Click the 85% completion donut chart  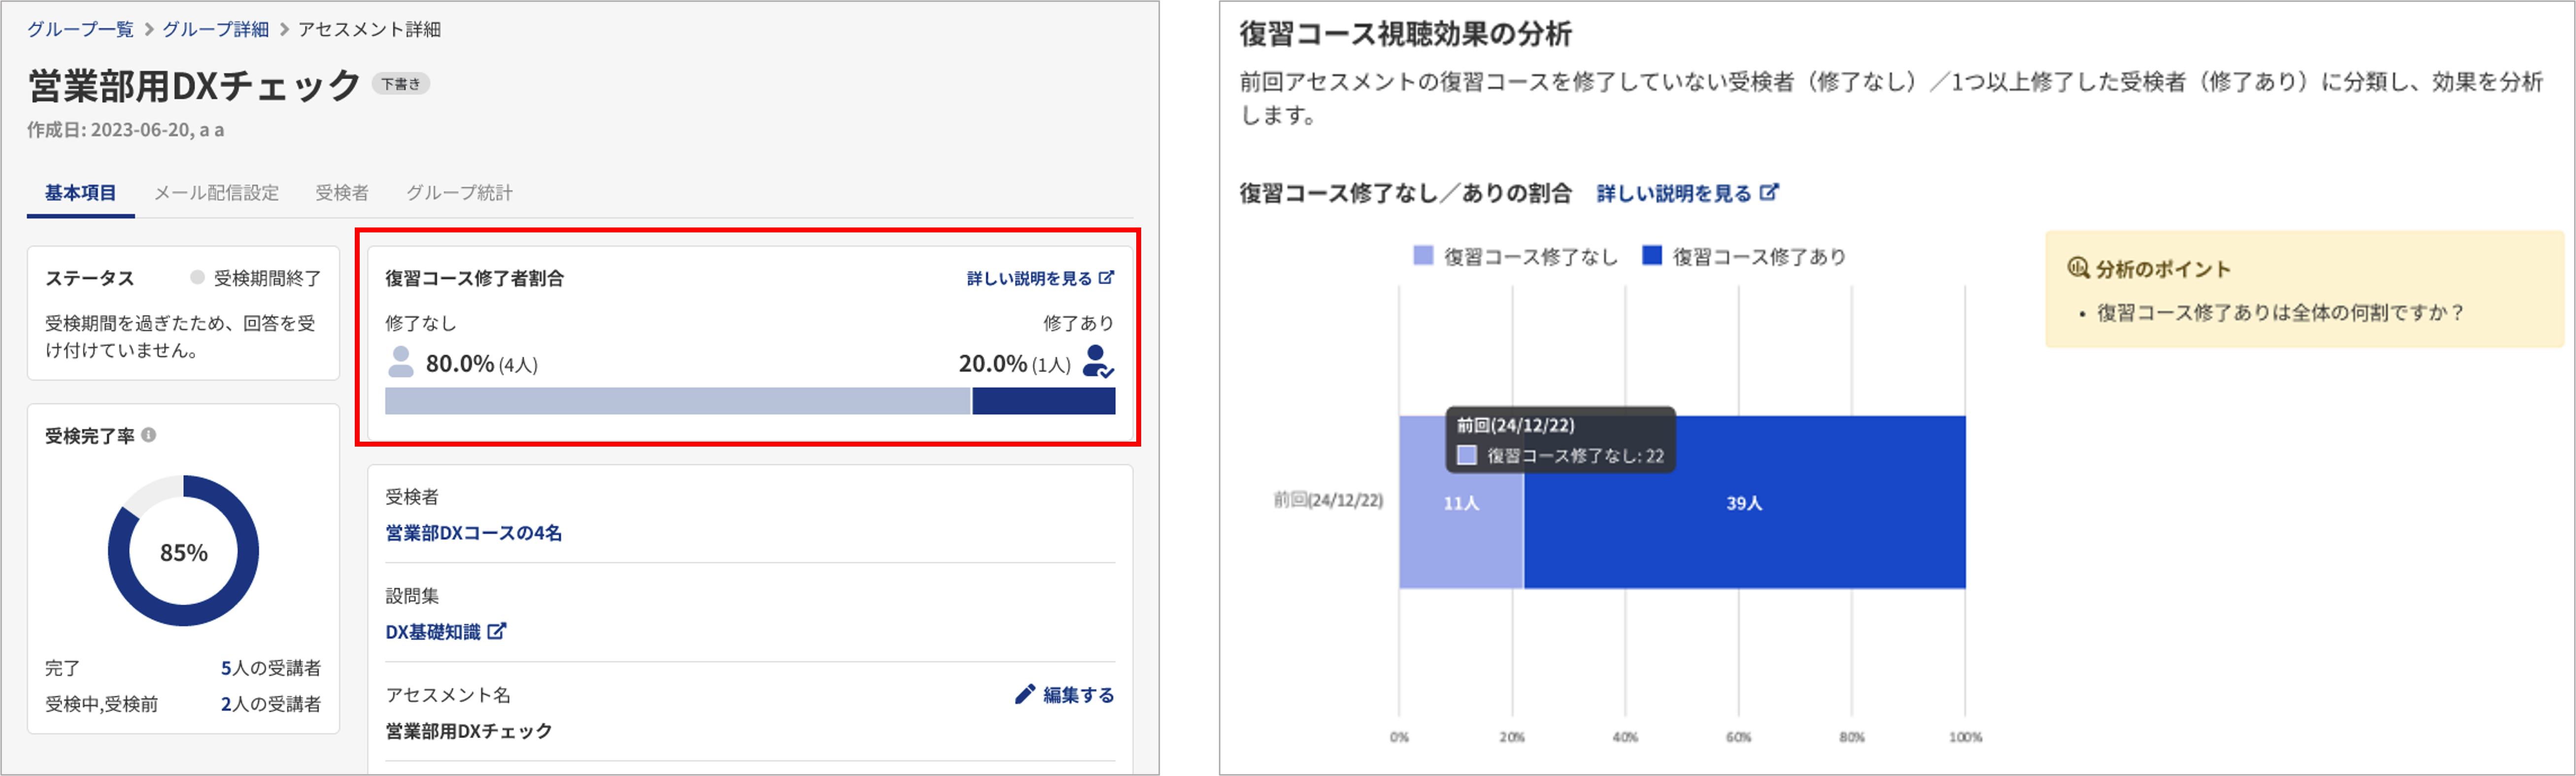[183, 551]
